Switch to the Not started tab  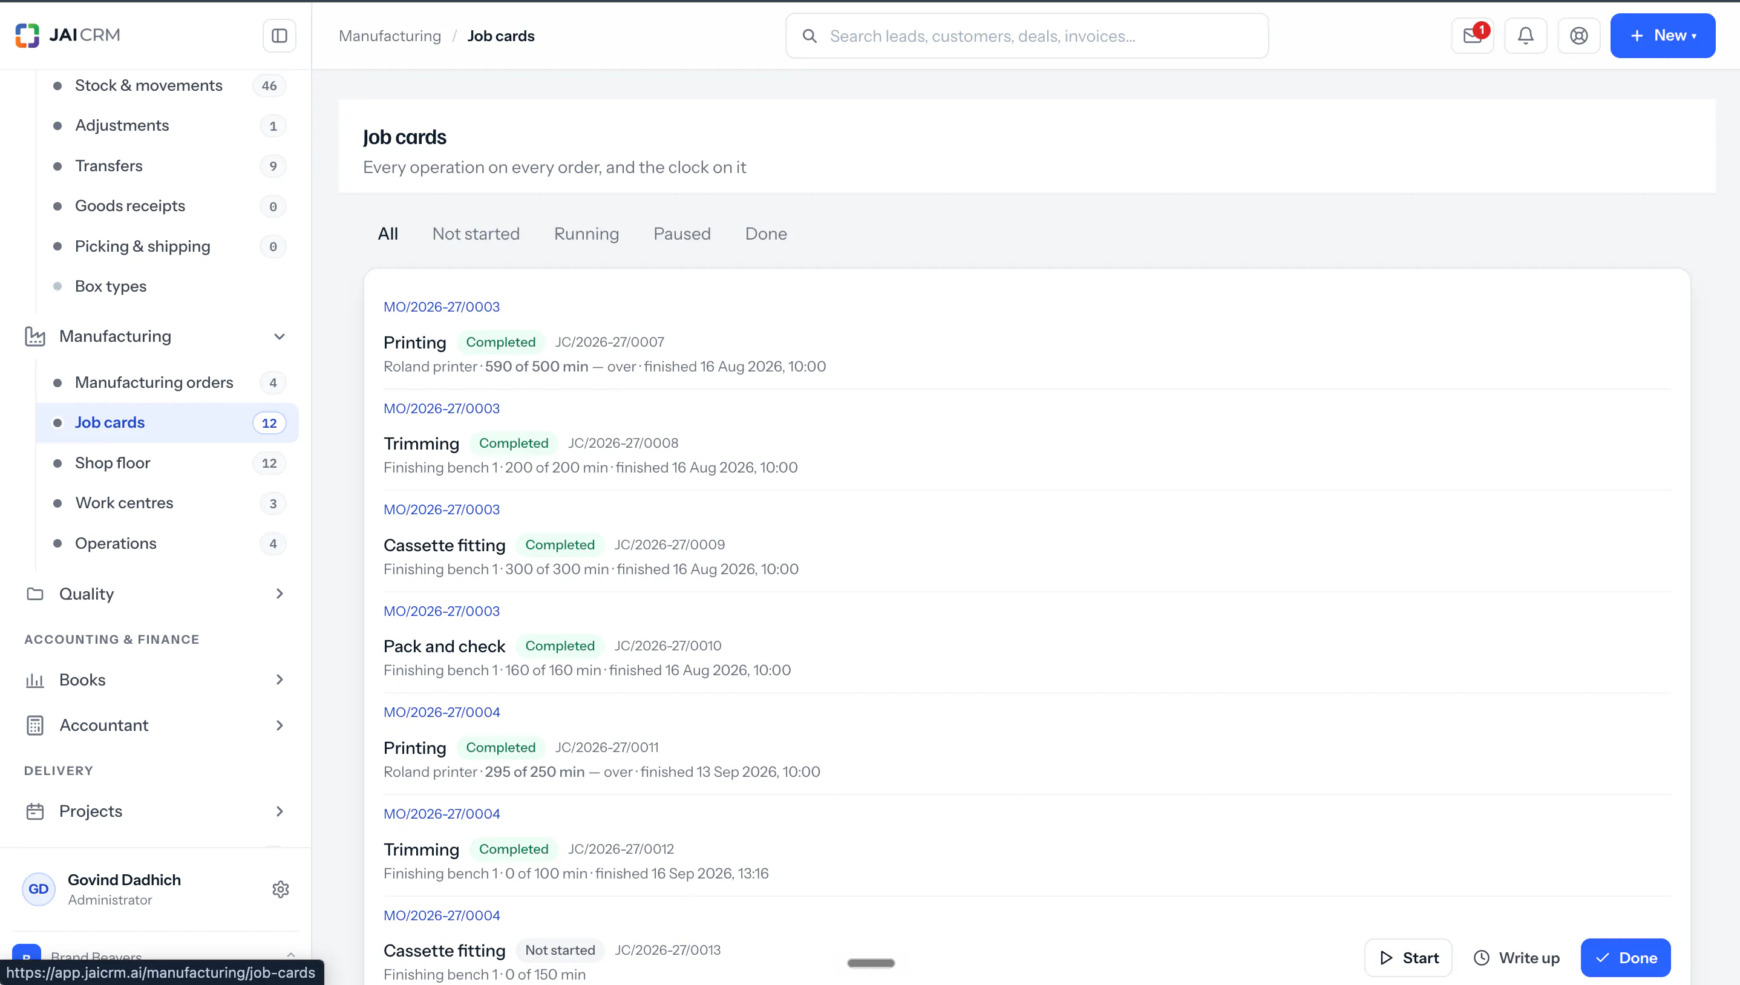pos(476,234)
